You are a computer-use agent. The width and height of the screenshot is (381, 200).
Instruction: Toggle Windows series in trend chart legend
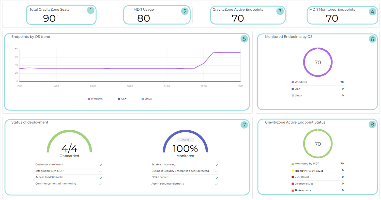(x=95, y=99)
